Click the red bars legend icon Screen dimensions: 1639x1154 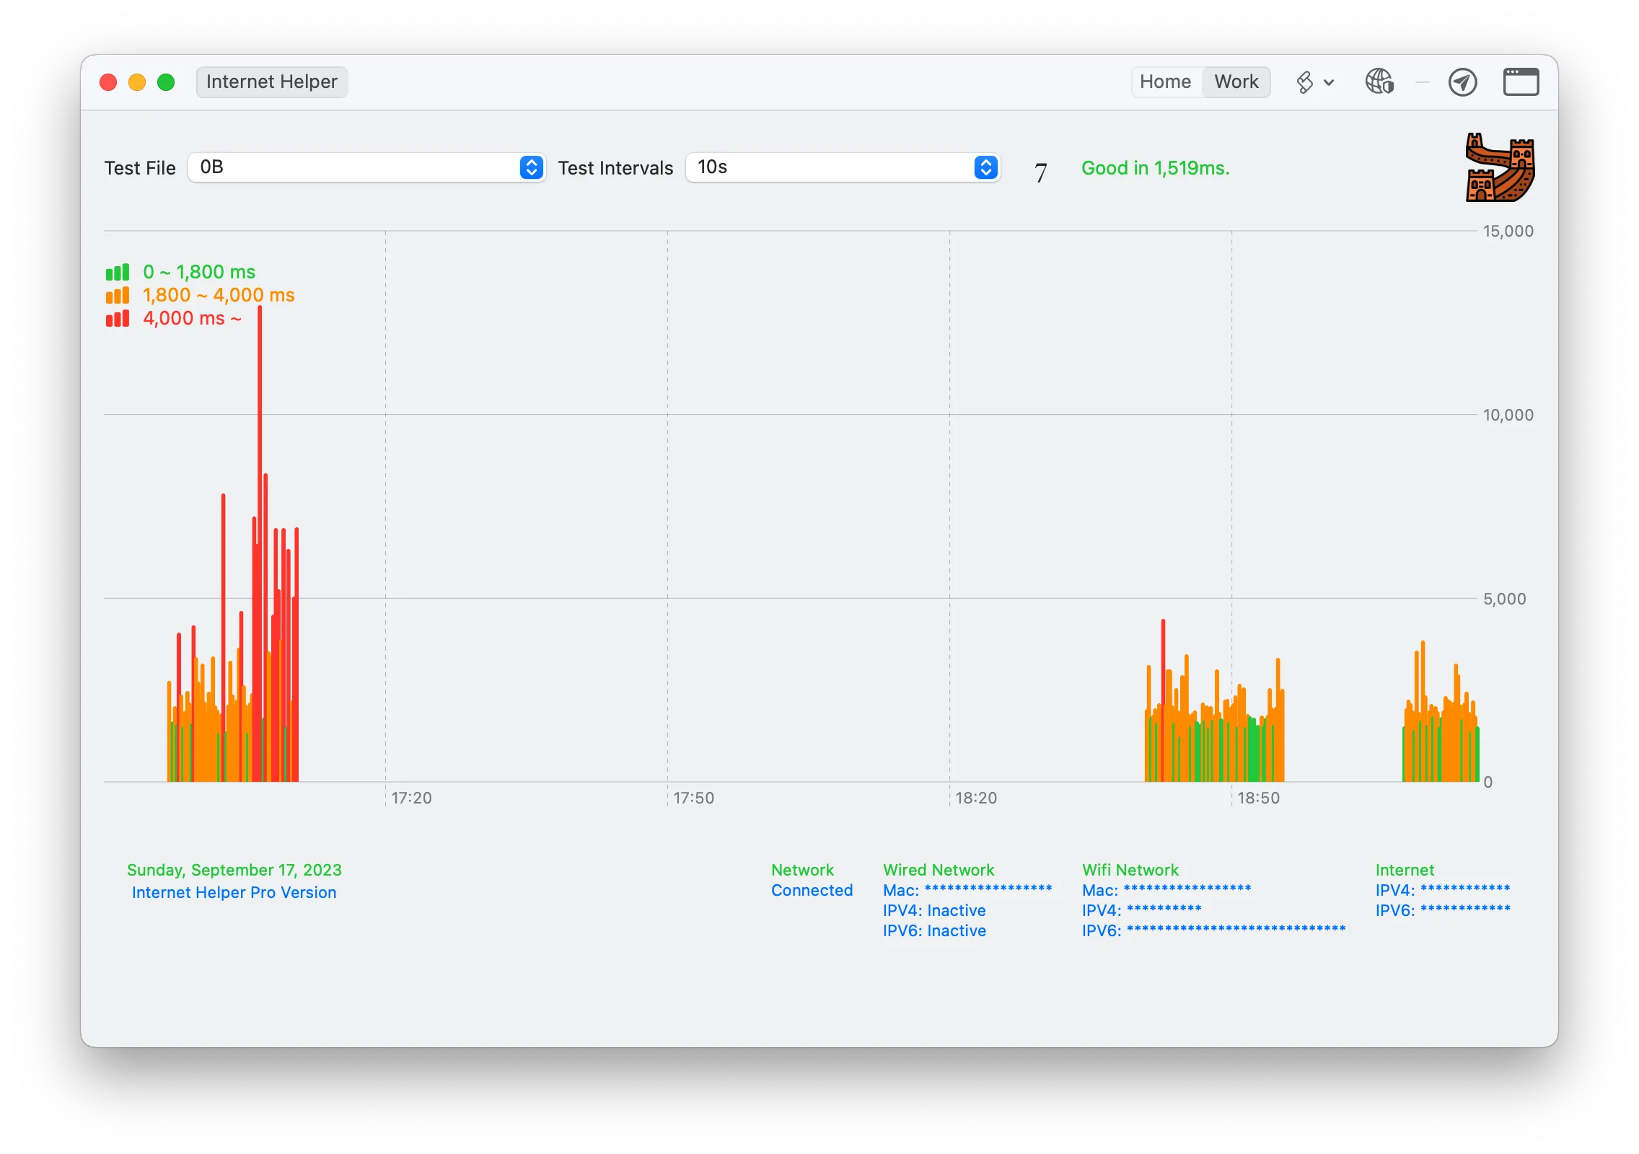[118, 318]
